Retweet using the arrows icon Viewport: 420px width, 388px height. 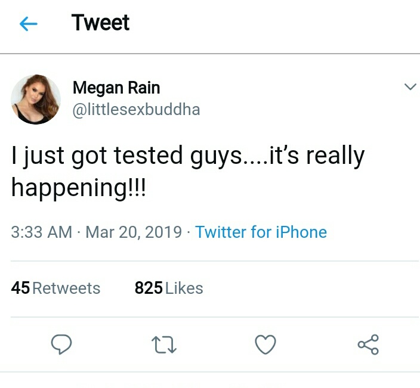tap(164, 344)
